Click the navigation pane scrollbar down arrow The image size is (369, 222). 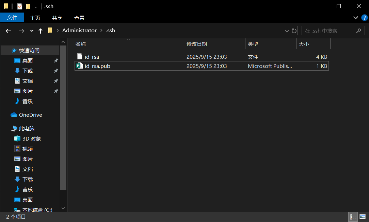(x=63, y=208)
